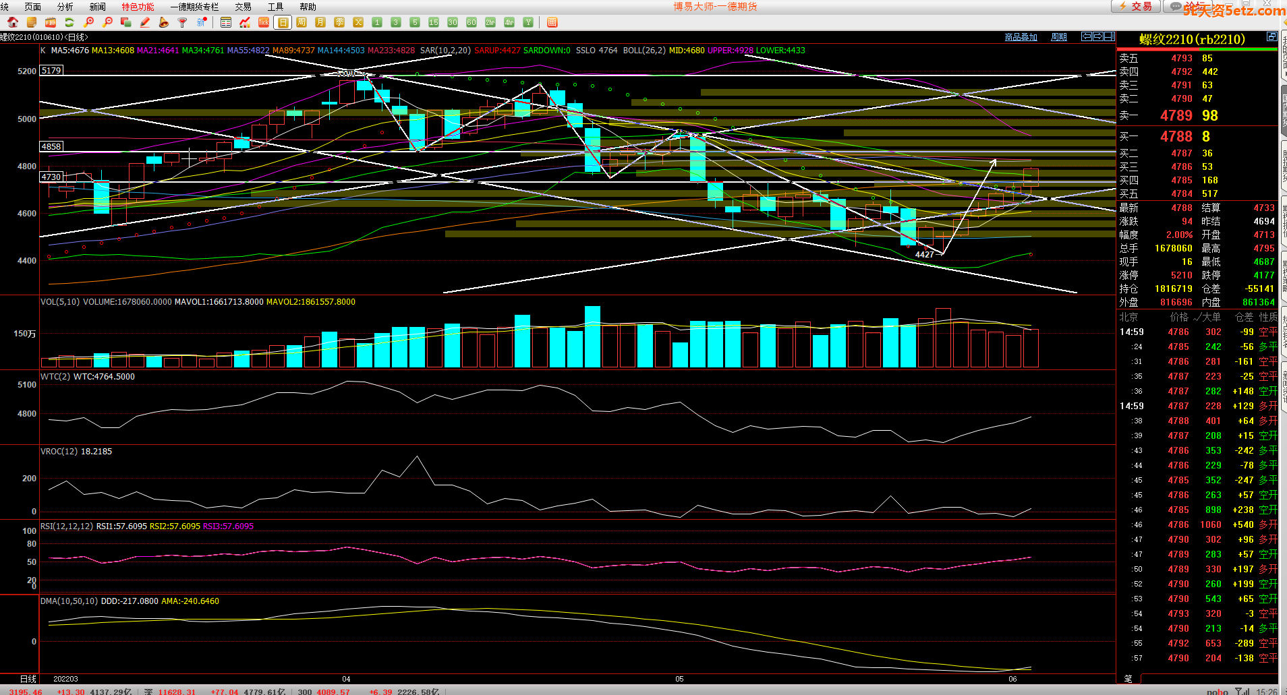Click the green Y period icon
The width and height of the screenshot is (1287, 695).
click(x=528, y=22)
